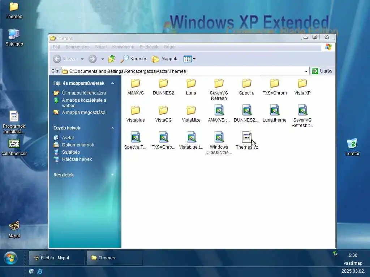
Task: Click the Ugrás go button
Action: [x=322, y=71]
